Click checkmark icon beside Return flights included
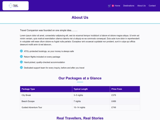 pyautogui.click(x=21, y=57)
